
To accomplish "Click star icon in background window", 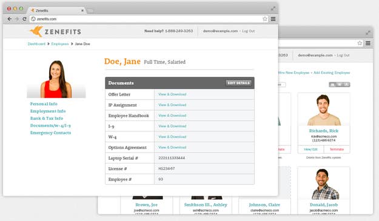I will (x=360, y=43).
